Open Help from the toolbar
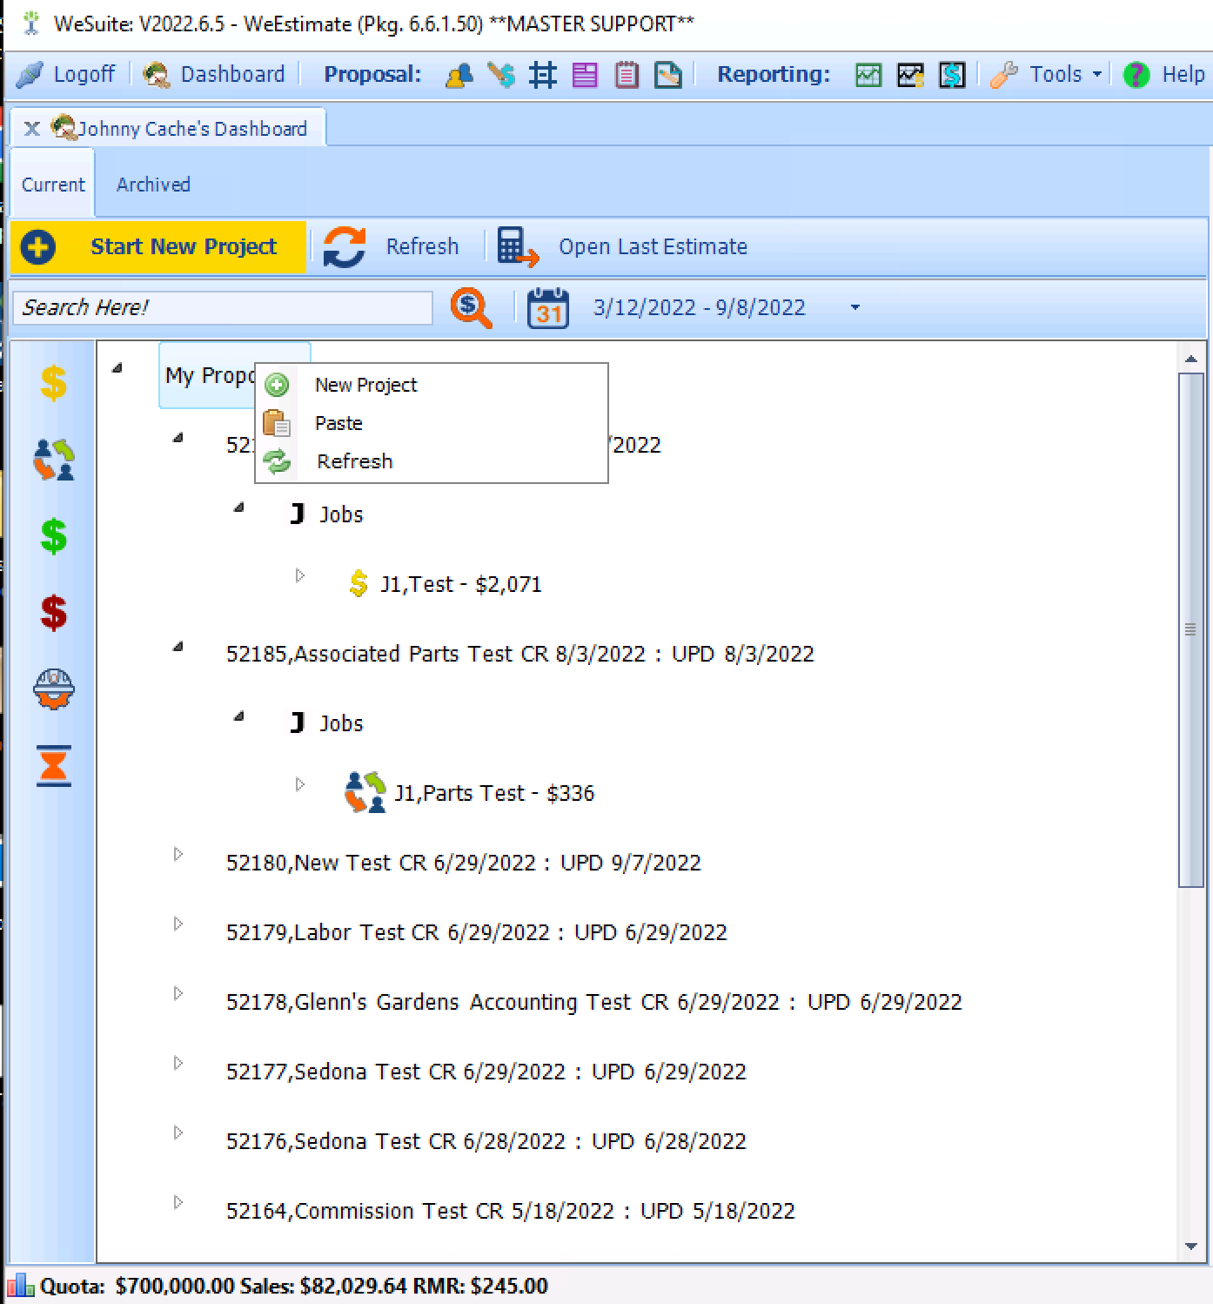Viewport: 1213px width, 1304px height. [1163, 75]
